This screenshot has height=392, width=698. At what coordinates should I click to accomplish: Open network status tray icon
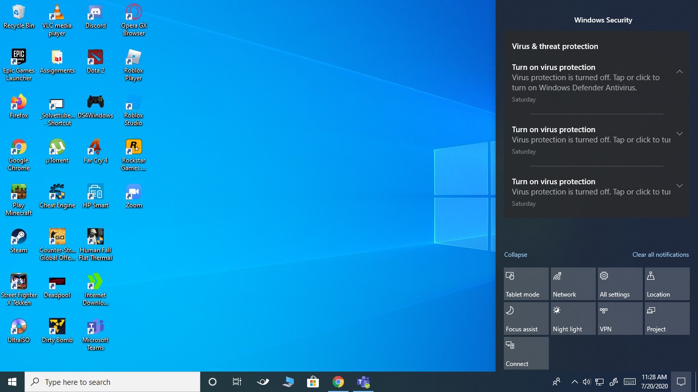click(600, 382)
